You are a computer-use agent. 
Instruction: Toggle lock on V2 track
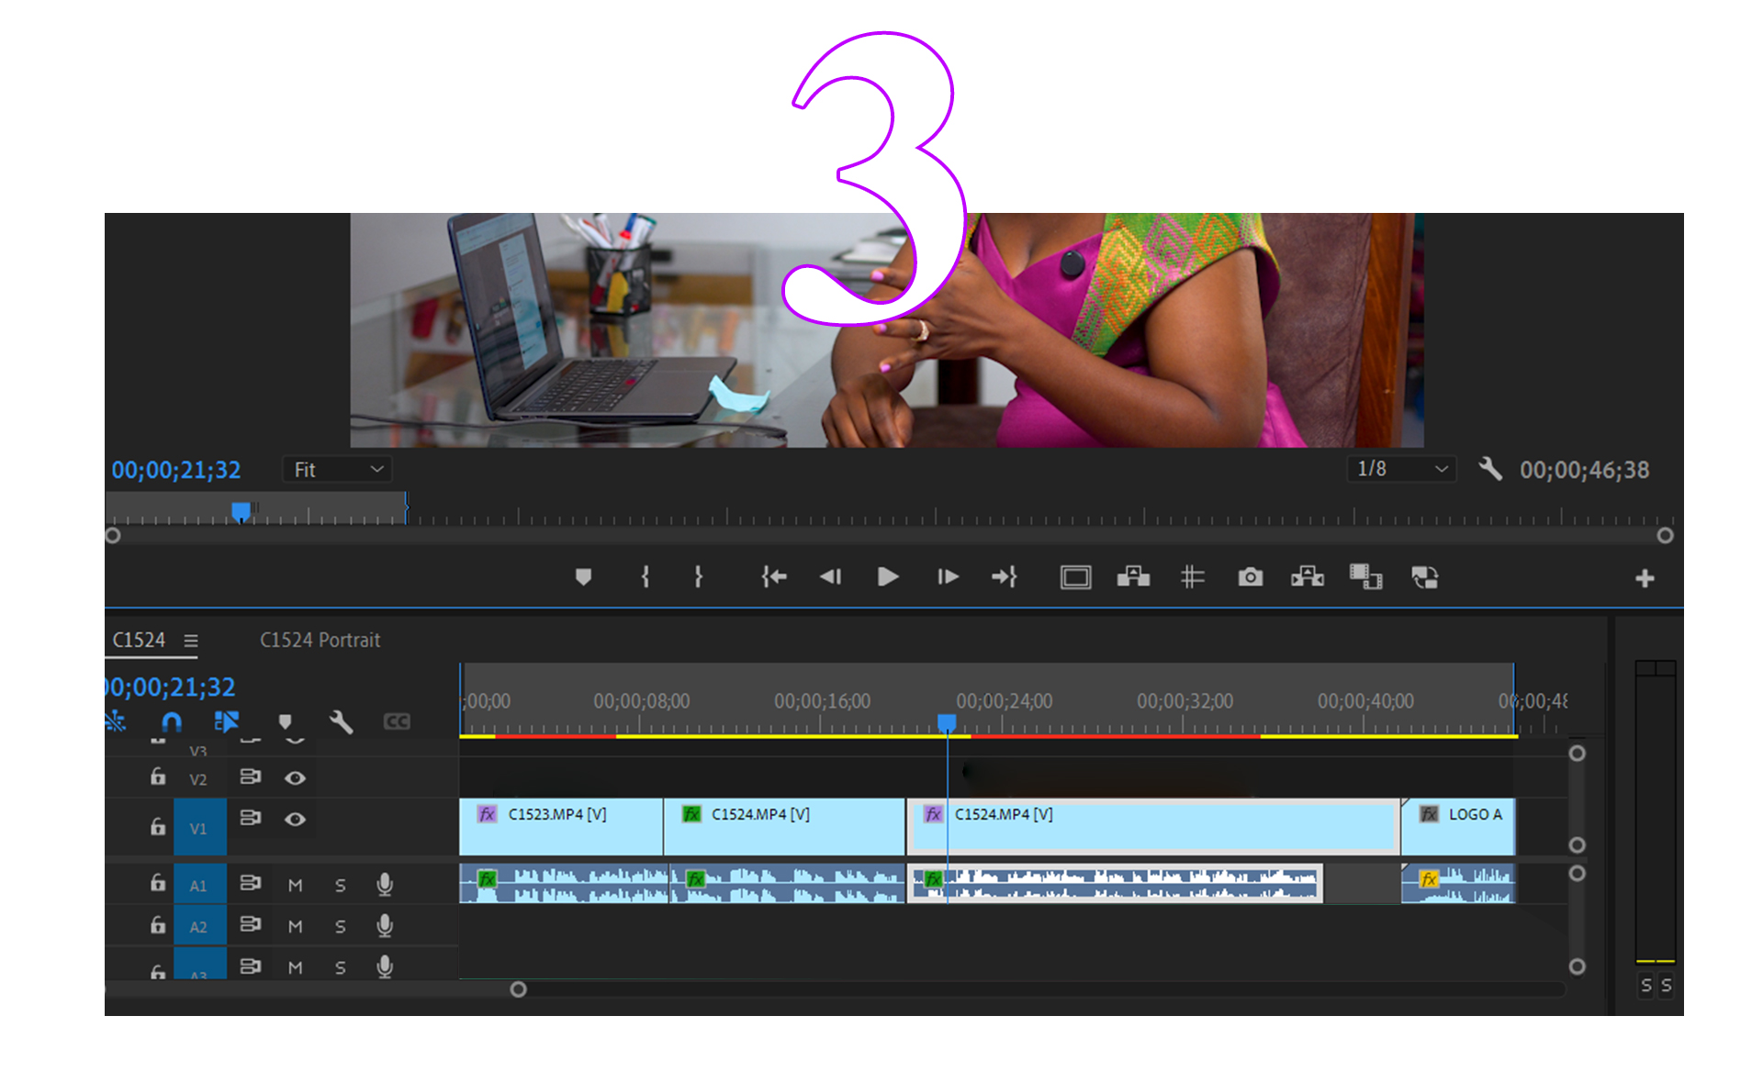[158, 777]
